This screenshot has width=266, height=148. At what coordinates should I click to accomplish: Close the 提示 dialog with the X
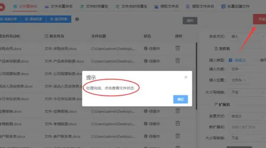(186, 77)
